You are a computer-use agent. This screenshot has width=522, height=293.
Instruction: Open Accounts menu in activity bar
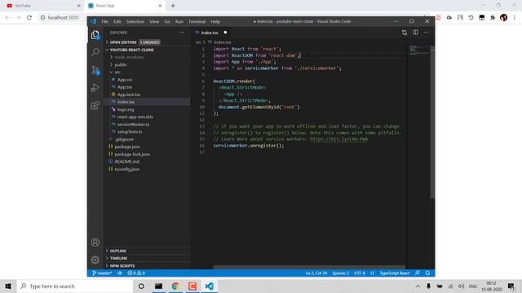click(95, 243)
